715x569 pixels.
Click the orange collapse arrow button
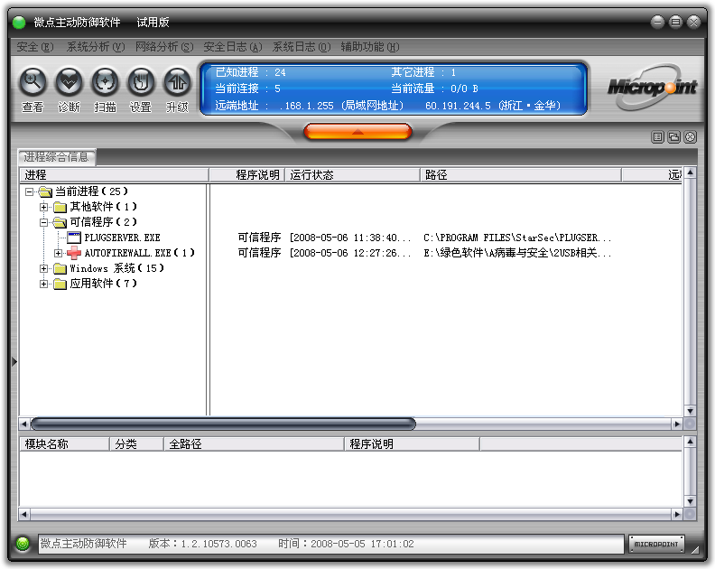[x=357, y=132]
